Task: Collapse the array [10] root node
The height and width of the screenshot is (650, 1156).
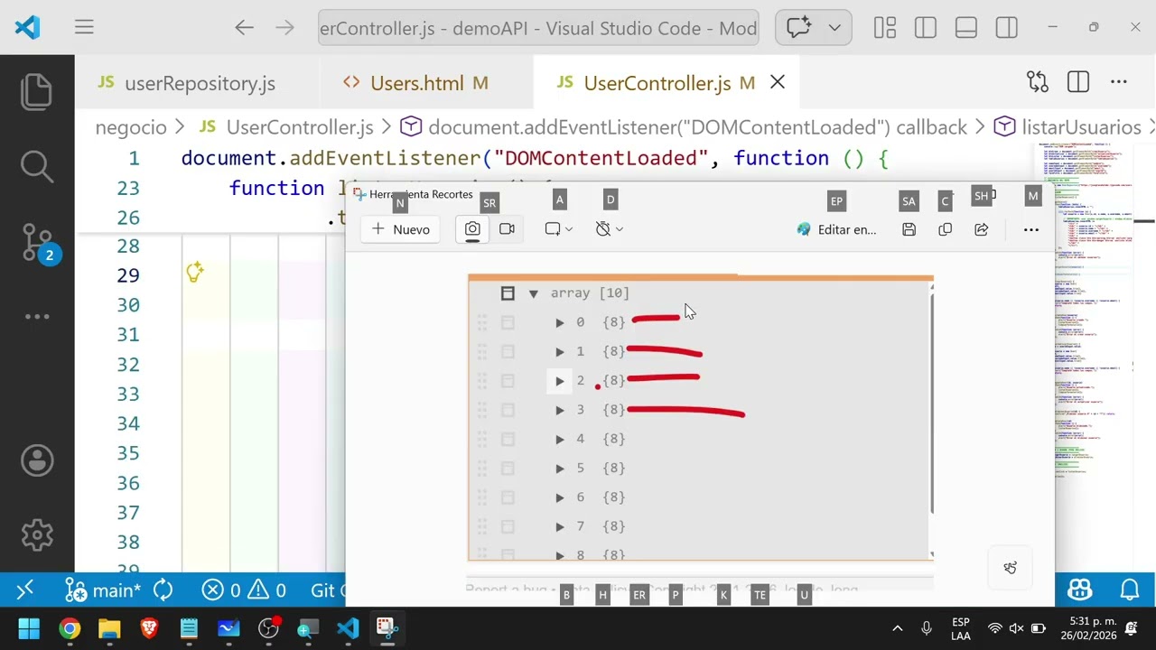Action: click(x=533, y=293)
